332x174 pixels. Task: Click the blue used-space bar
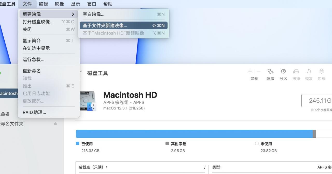coord(194,134)
